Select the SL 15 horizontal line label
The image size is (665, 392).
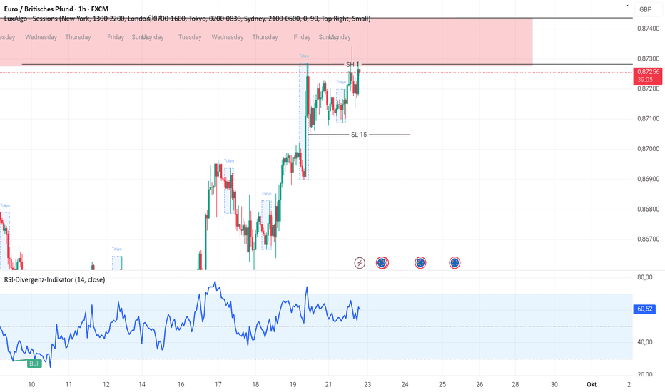pos(359,135)
